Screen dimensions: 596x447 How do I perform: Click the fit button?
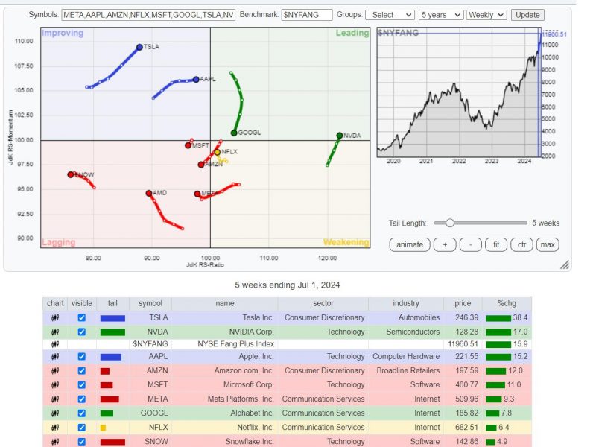496,245
